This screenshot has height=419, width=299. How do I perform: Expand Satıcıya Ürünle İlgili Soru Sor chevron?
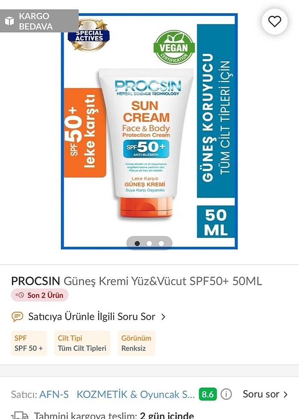click(163, 317)
